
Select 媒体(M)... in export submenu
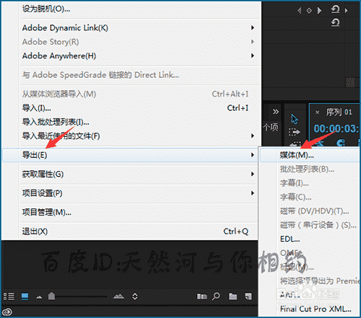pyautogui.click(x=310, y=155)
